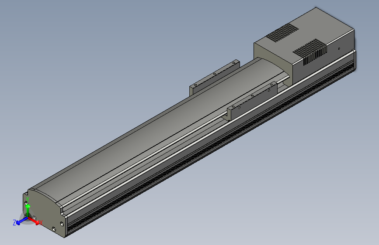Click the red X axis arrow of the triad
The width and height of the screenshot is (379, 245).
point(35,221)
